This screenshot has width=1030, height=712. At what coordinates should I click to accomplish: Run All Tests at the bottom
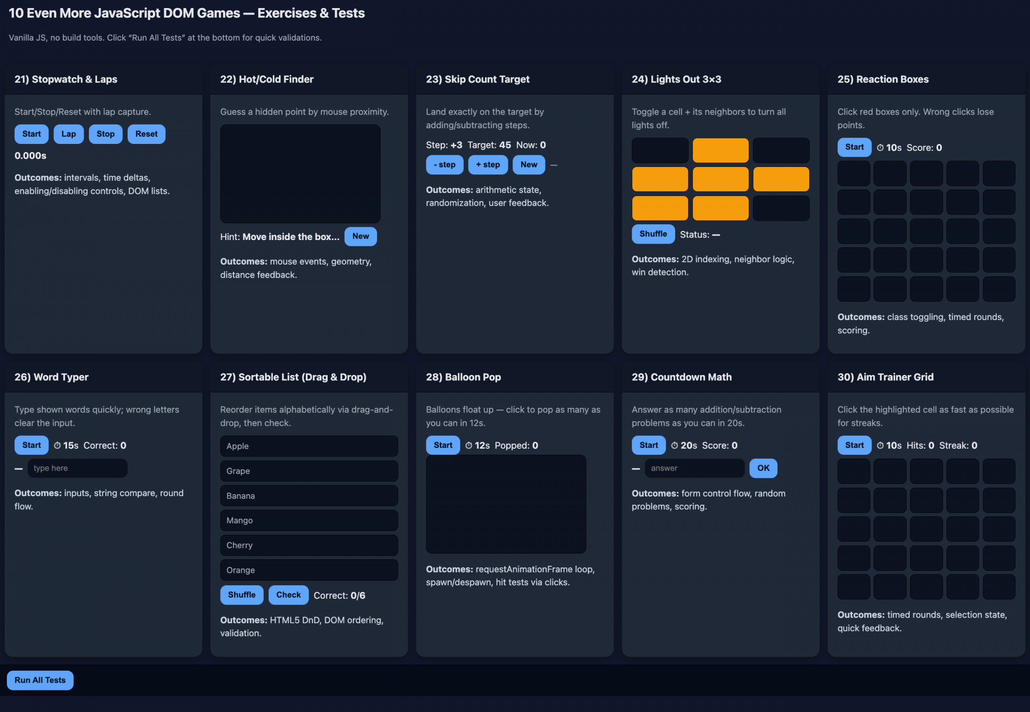[40, 680]
